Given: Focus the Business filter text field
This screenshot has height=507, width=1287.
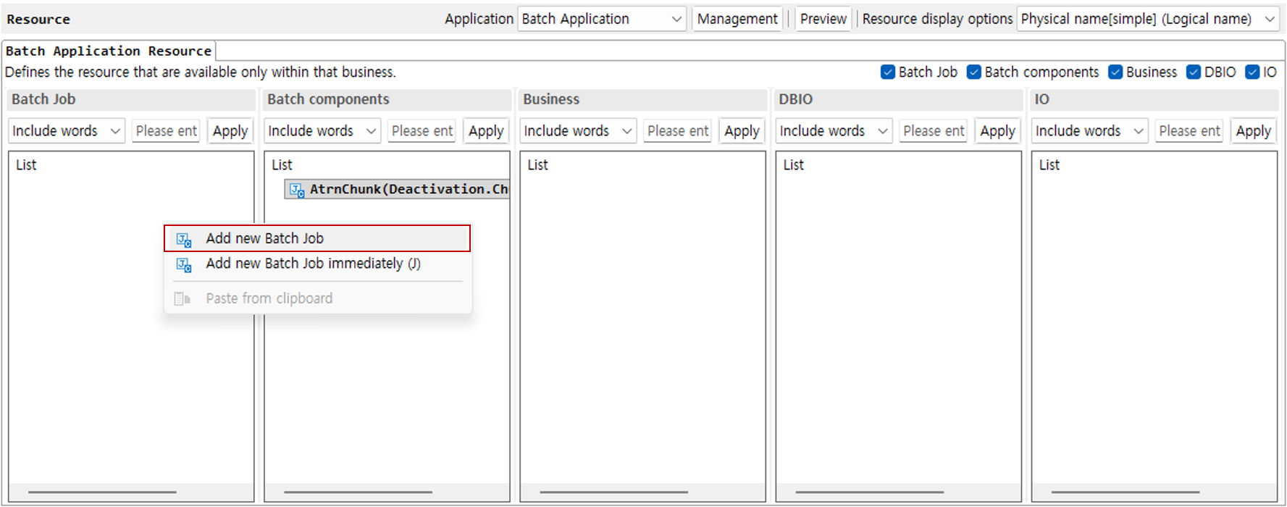Looking at the screenshot, I should pyautogui.click(x=677, y=131).
